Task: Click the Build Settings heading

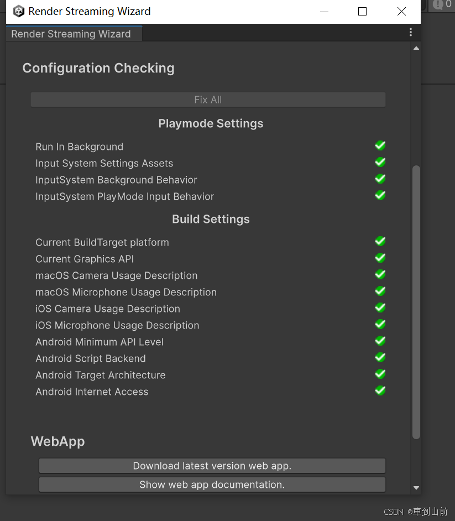Action: (211, 220)
